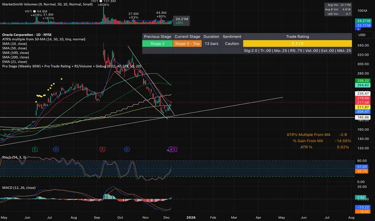
Task: Select the SMA (100, close) indicator legend
Action: 16,53
